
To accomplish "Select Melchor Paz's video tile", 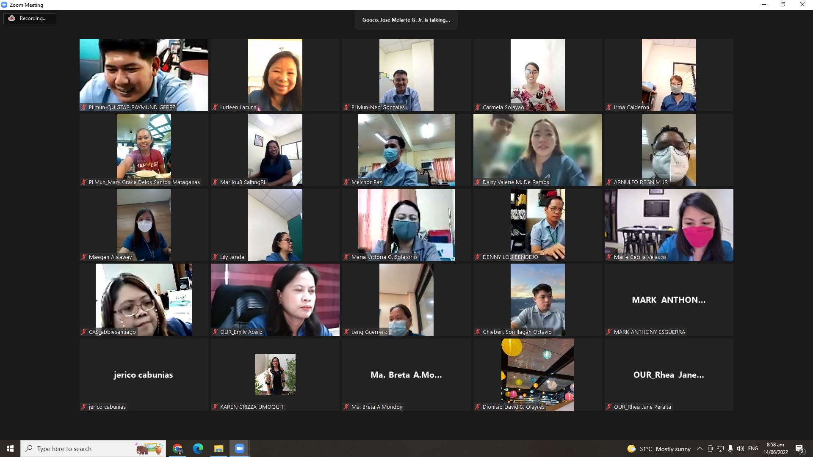I will coord(406,150).
